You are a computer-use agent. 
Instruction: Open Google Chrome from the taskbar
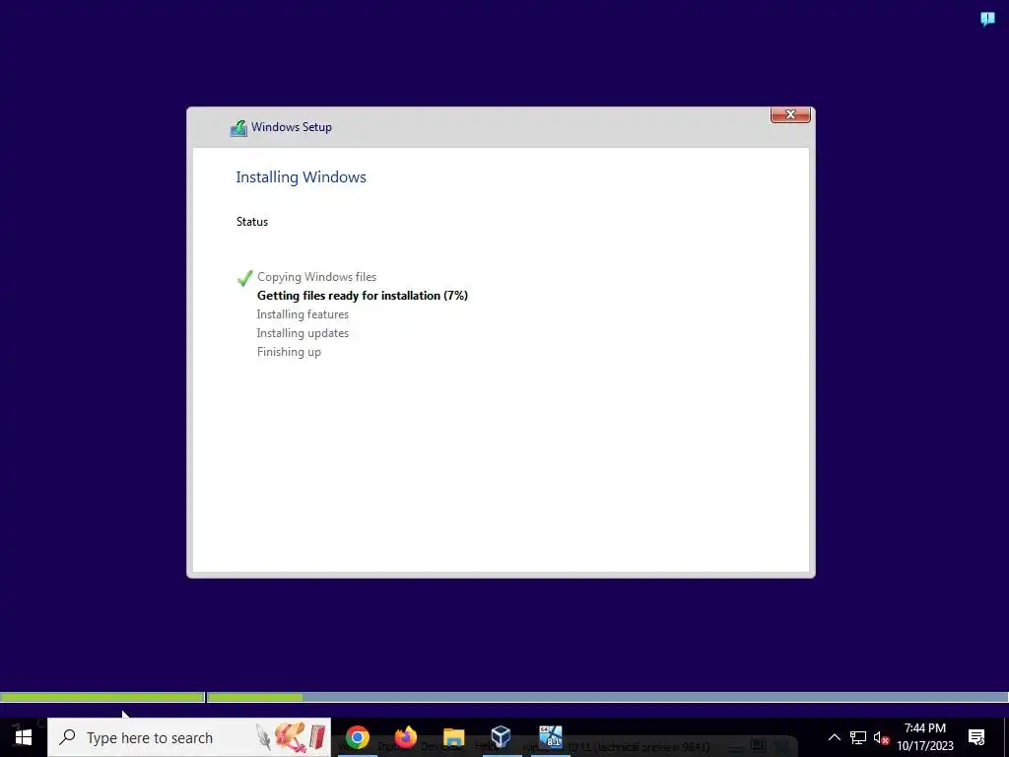(357, 737)
